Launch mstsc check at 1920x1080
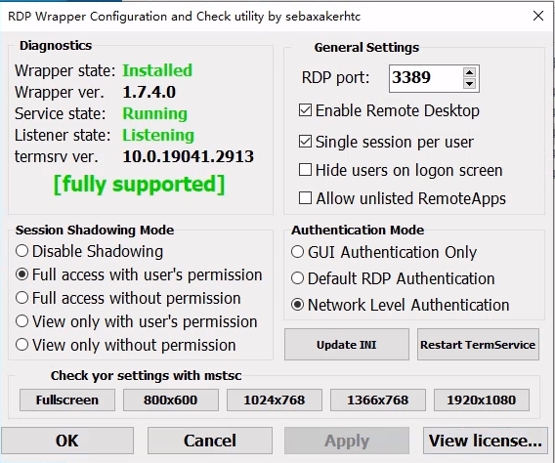 pos(482,400)
